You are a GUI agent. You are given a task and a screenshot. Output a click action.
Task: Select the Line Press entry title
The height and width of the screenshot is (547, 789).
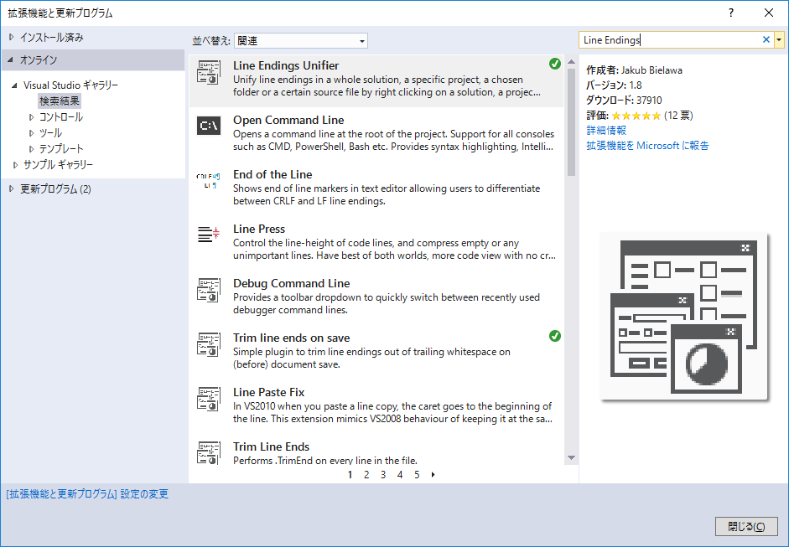pyautogui.click(x=258, y=229)
